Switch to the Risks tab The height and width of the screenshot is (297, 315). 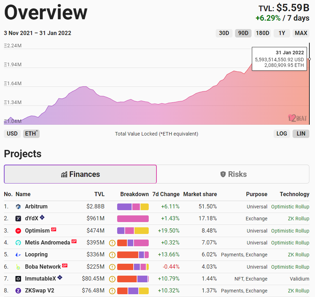click(233, 174)
